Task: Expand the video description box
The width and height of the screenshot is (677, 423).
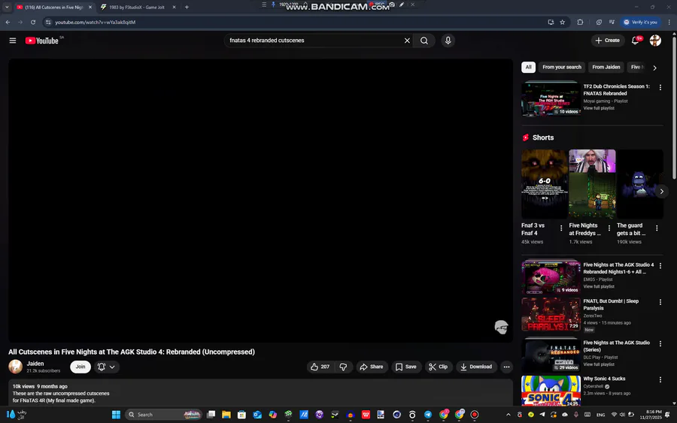Action: click(260, 392)
